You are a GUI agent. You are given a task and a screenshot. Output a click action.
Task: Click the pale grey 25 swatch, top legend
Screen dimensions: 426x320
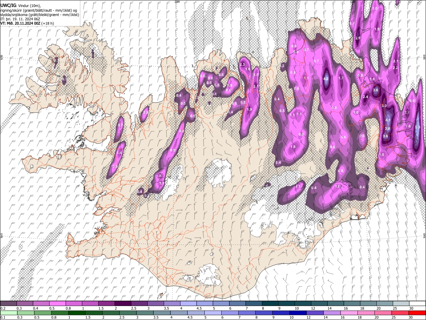point(401,304)
